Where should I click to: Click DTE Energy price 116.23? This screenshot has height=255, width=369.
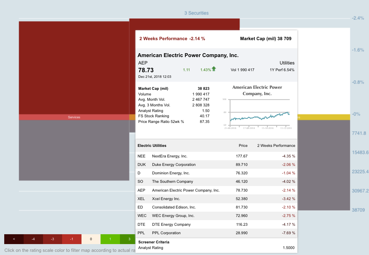242,224
